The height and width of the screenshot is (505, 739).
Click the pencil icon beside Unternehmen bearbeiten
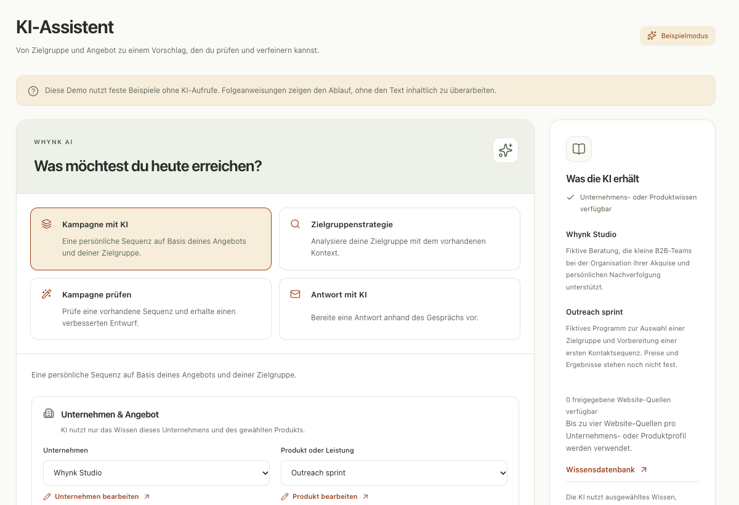click(47, 496)
